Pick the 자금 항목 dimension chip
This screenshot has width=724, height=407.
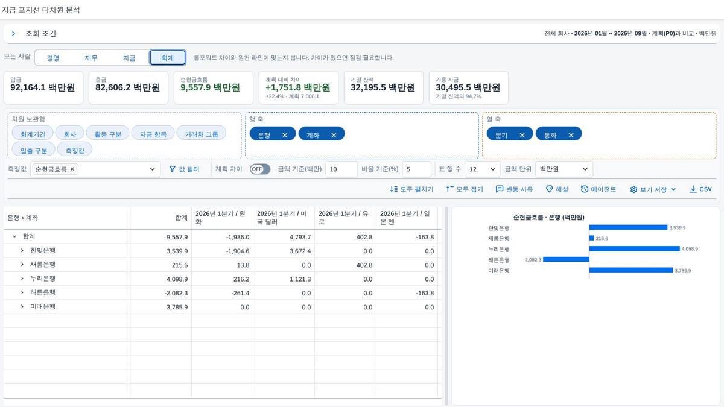click(x=153, y=133)
